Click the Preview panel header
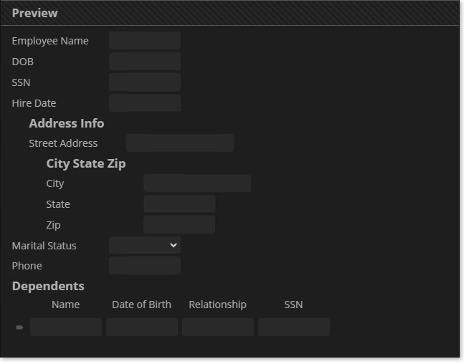464x364 pixels. [229, 13]
